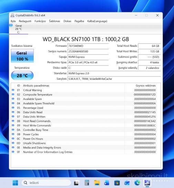174x188 pixels.
Task: Click the status dot for Percentage Used
Action: tap(13, 107)
